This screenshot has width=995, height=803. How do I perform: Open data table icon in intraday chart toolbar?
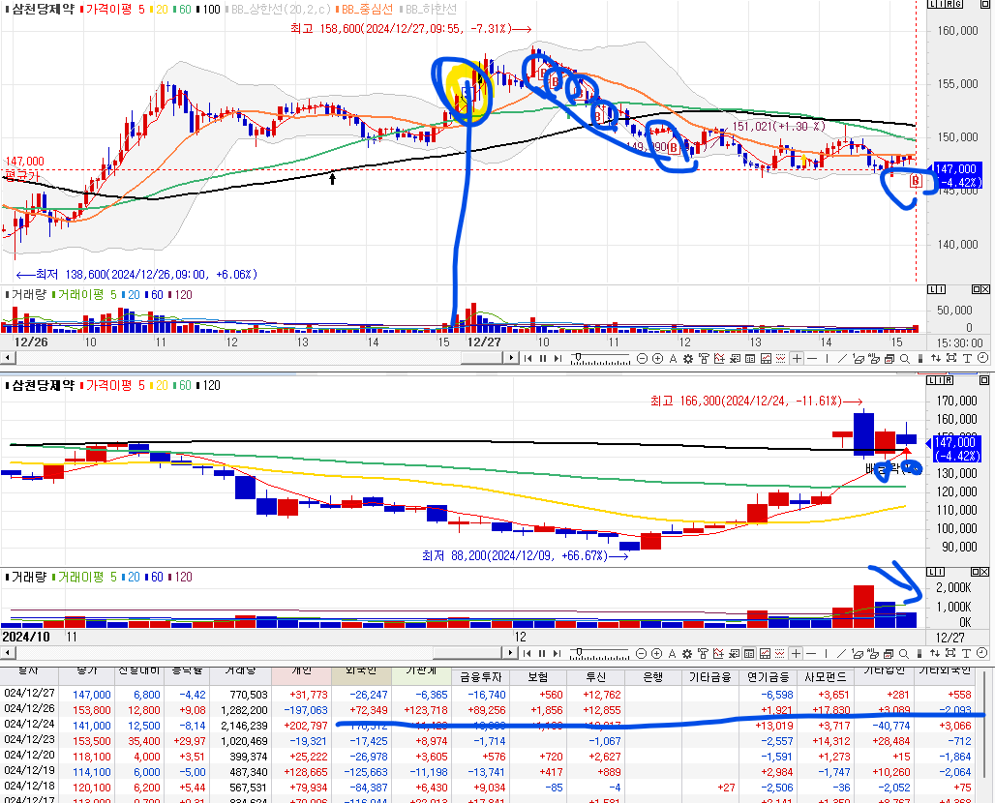750,358
